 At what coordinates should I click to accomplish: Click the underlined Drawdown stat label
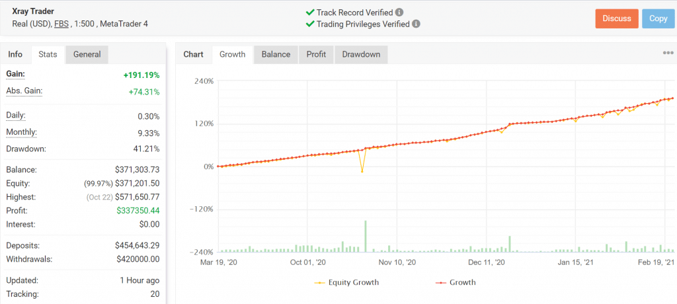click(26, 148)
